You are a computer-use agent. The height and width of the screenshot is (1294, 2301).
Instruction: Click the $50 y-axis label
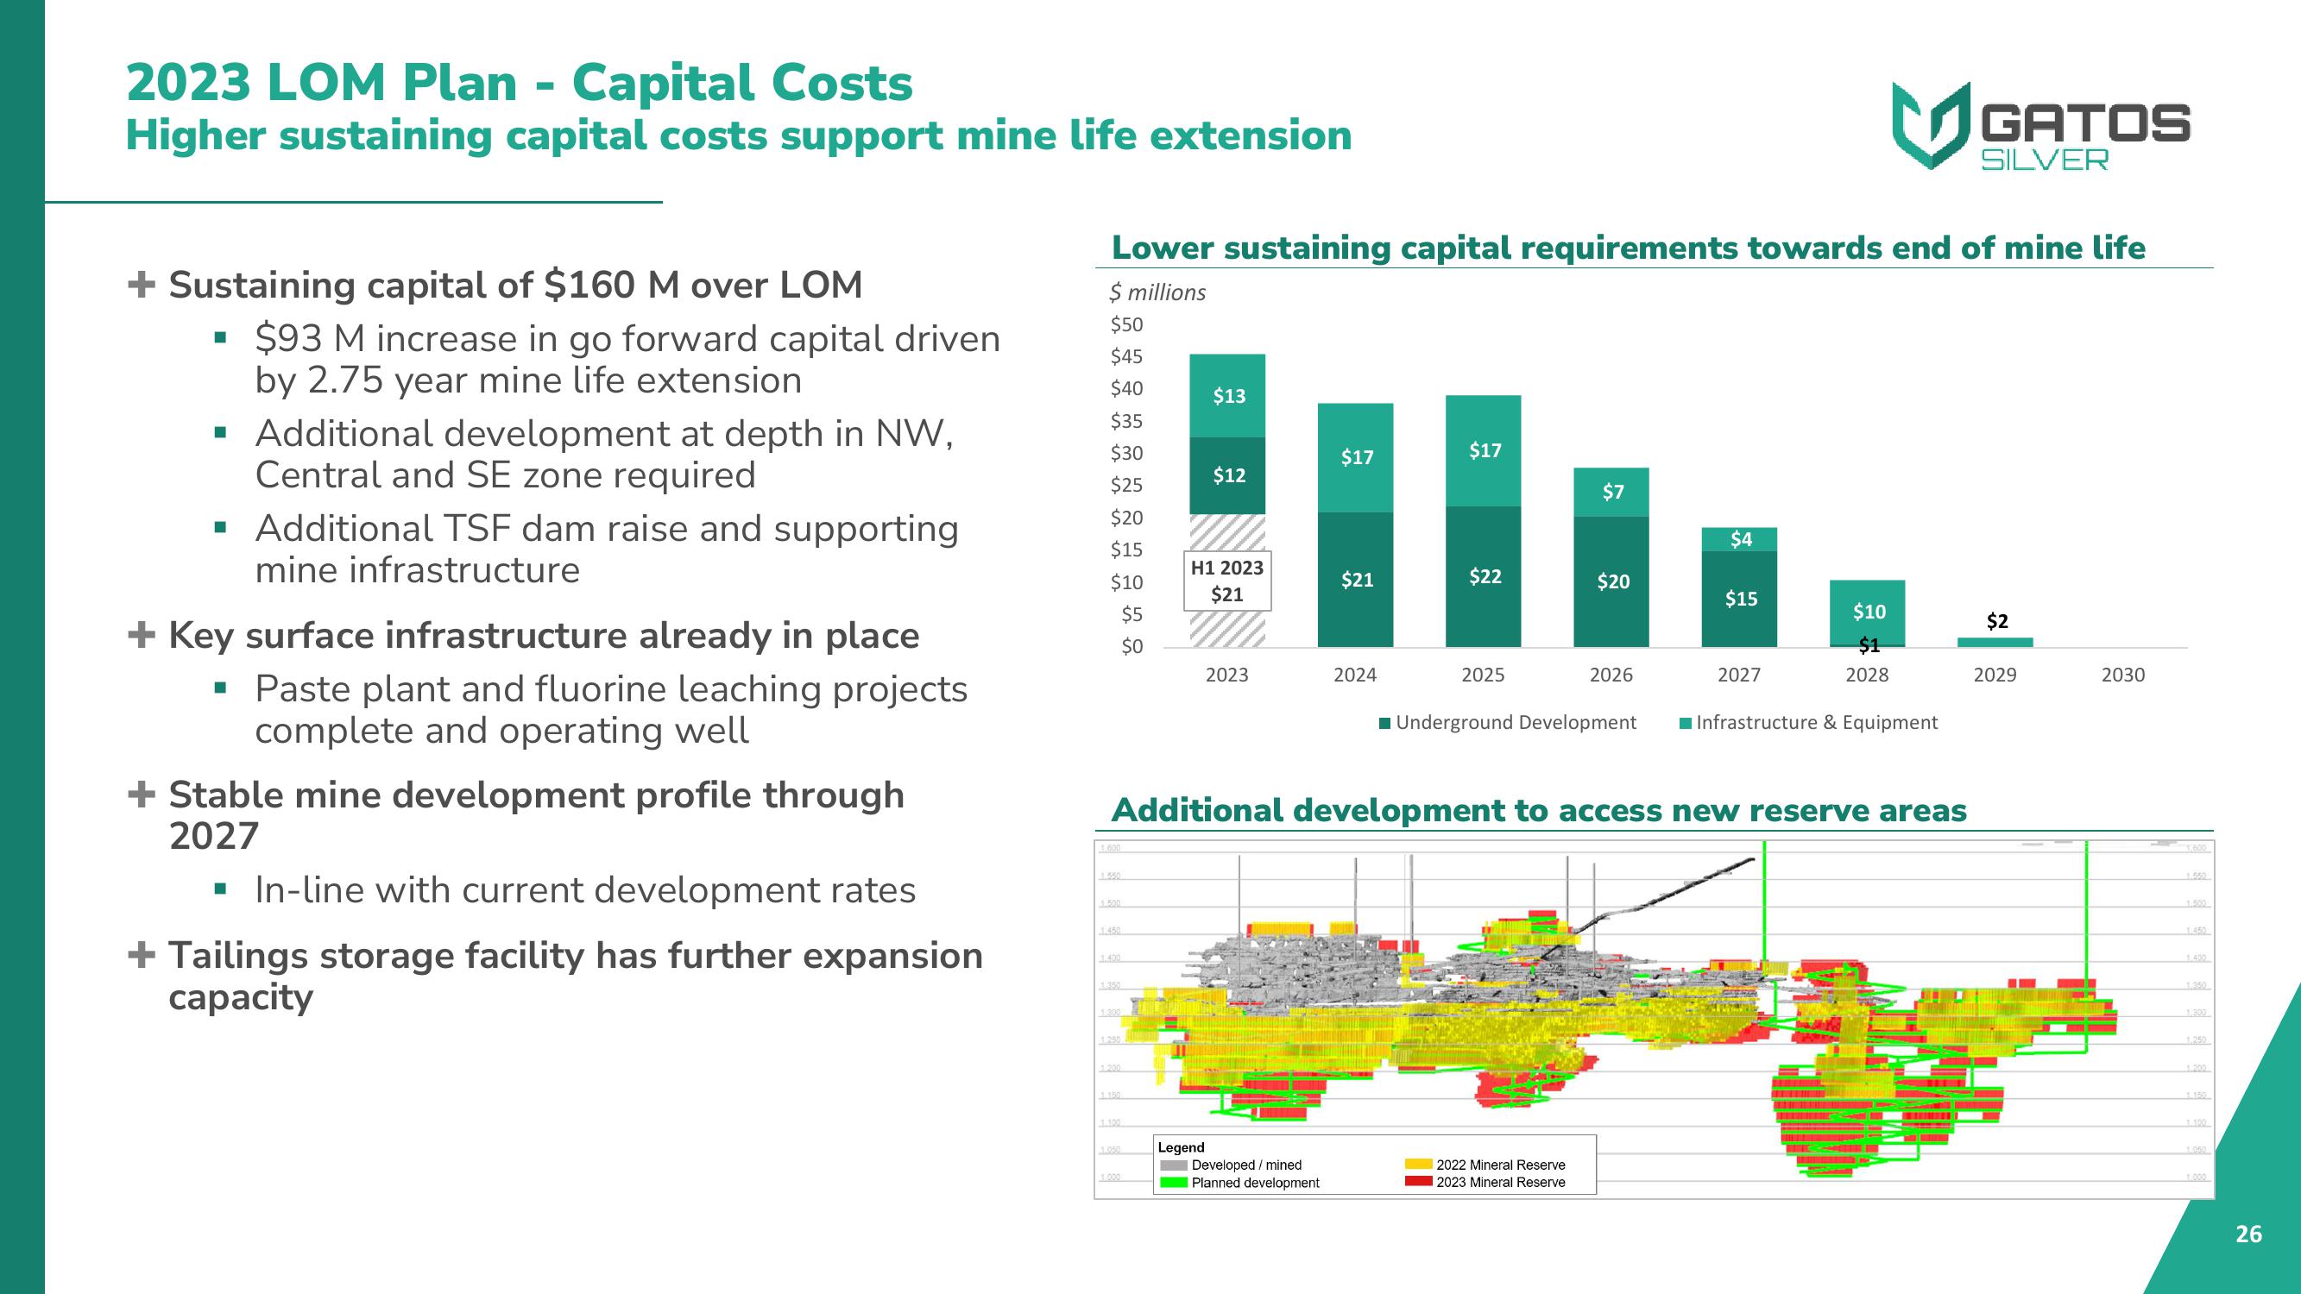click(1126, 324)
